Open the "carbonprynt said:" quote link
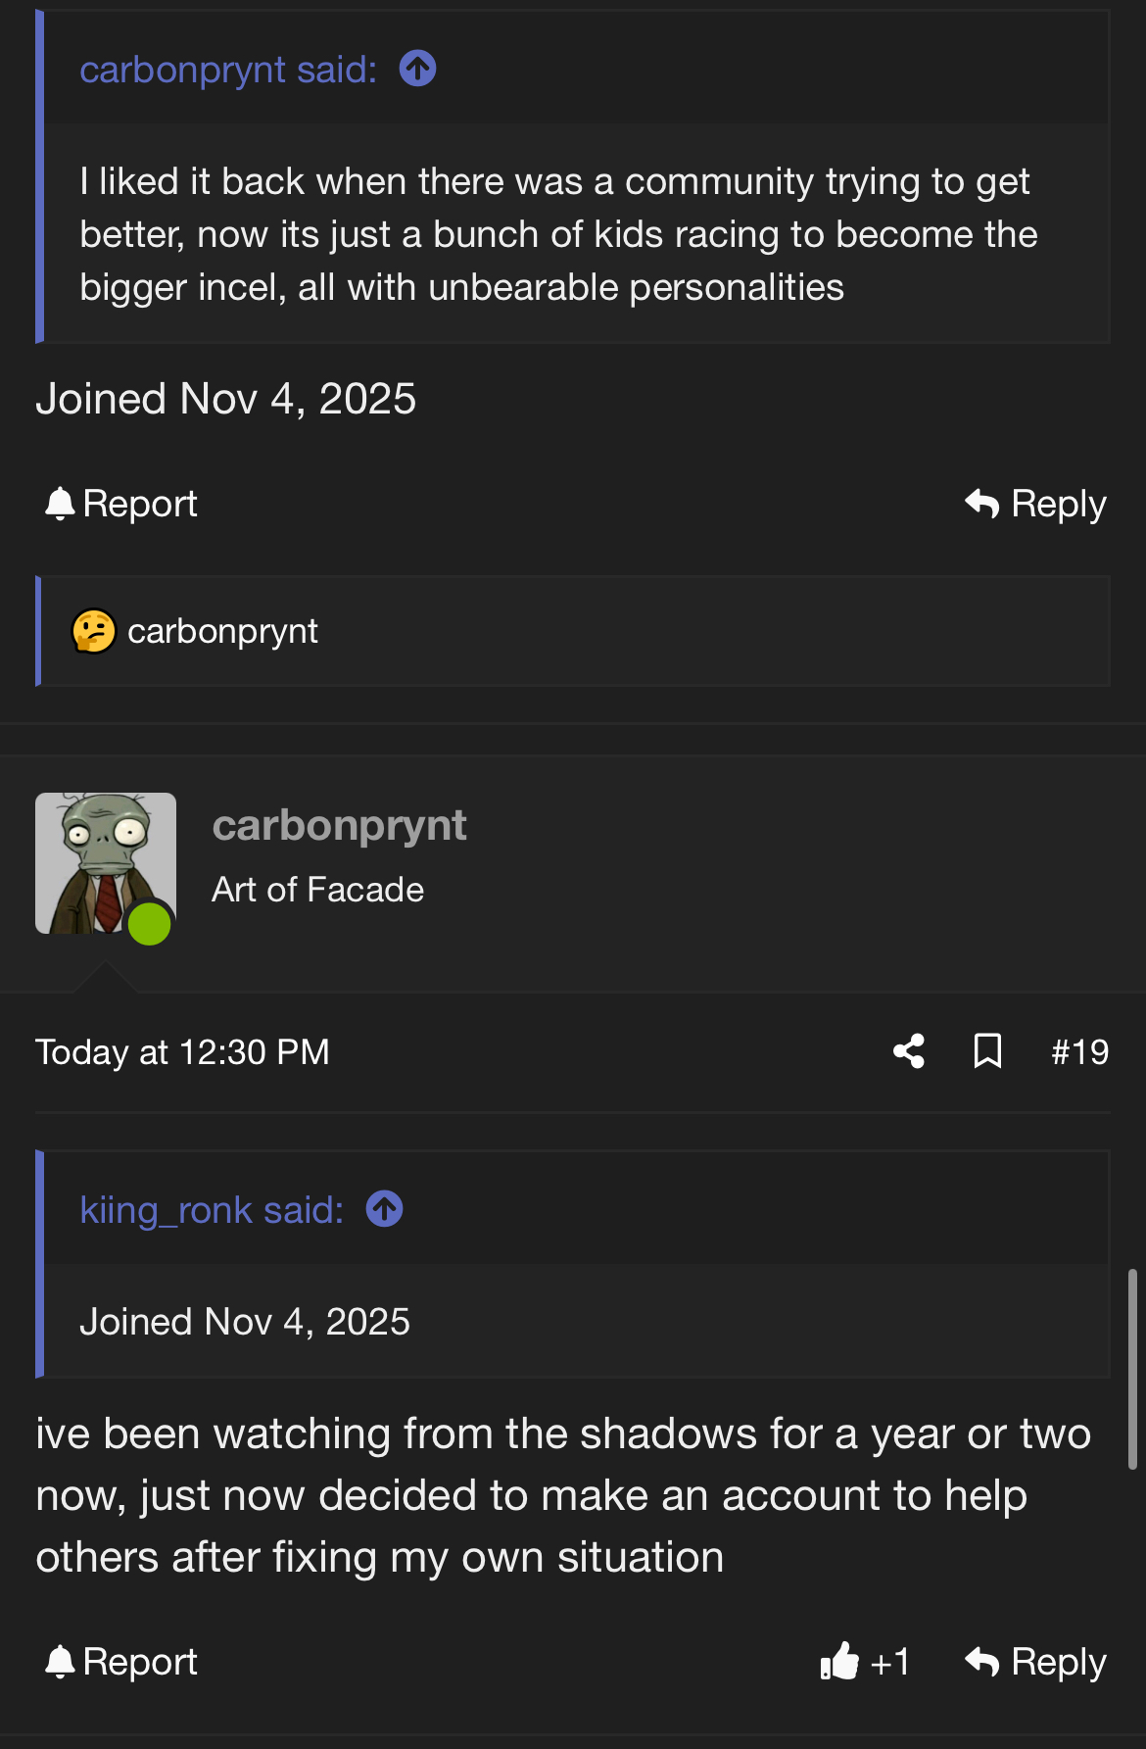 (227, 70)
